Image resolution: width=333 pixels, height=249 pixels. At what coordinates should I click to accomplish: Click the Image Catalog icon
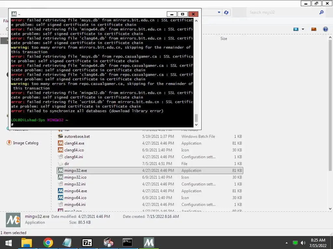pyautogui.click(x=9, y=143)
